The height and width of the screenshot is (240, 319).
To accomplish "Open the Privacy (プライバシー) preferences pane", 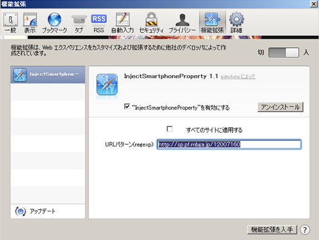I will (x=182, y=22).
